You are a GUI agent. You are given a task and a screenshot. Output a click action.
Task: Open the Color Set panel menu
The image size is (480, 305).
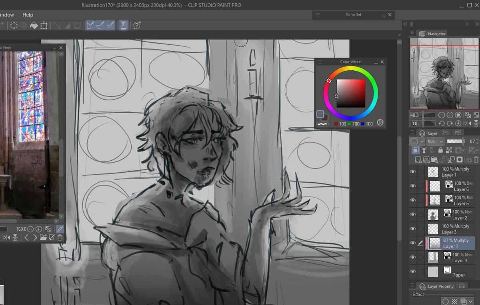tap(318, 15)
